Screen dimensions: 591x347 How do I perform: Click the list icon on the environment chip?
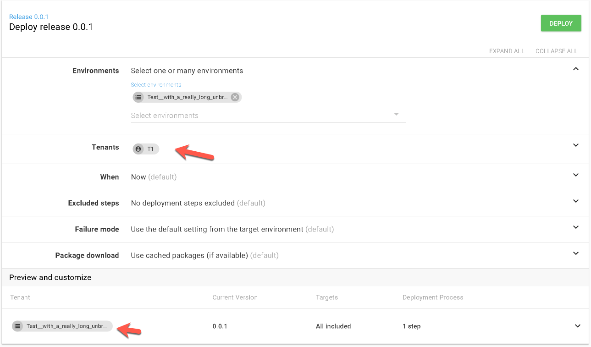pyautogui.click(x=138, y=97)
